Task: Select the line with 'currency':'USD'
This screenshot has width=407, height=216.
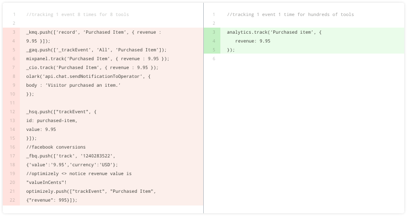Action: coord(72,165)
